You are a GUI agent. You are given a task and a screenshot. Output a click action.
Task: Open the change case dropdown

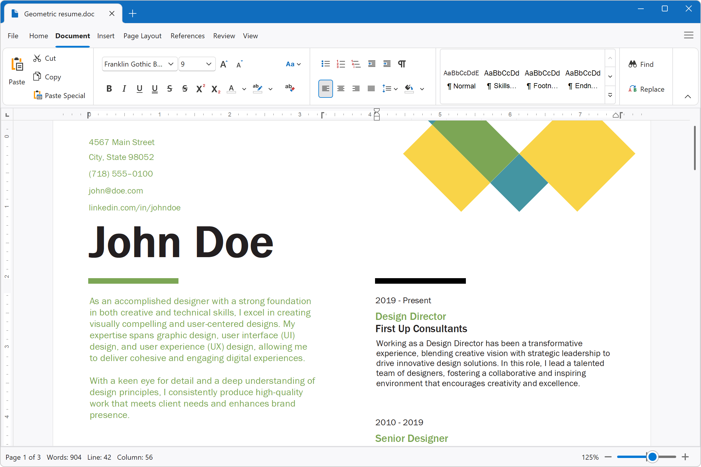point(293,64)
